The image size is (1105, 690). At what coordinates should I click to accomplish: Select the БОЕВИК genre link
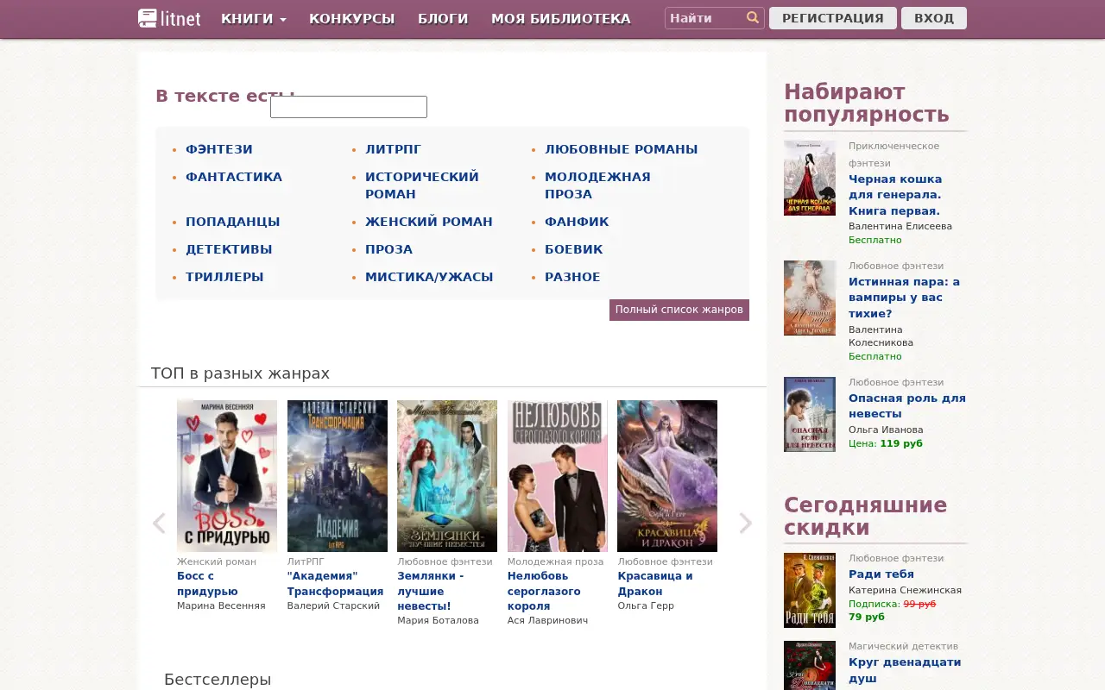574,249
